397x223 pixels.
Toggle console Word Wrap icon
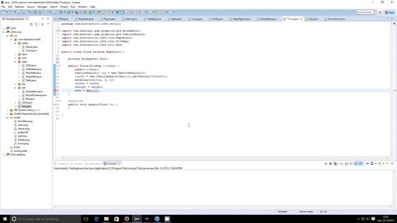(351, 164)
